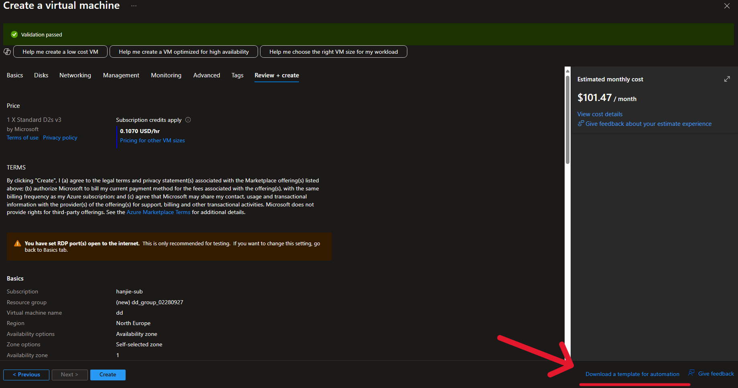The height and width of the screenshot is (388, 738).
Task: Go to the Disks tab
Action: tap(41, 75)
